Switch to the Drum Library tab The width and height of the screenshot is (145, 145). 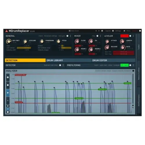[x=68, y=60]
